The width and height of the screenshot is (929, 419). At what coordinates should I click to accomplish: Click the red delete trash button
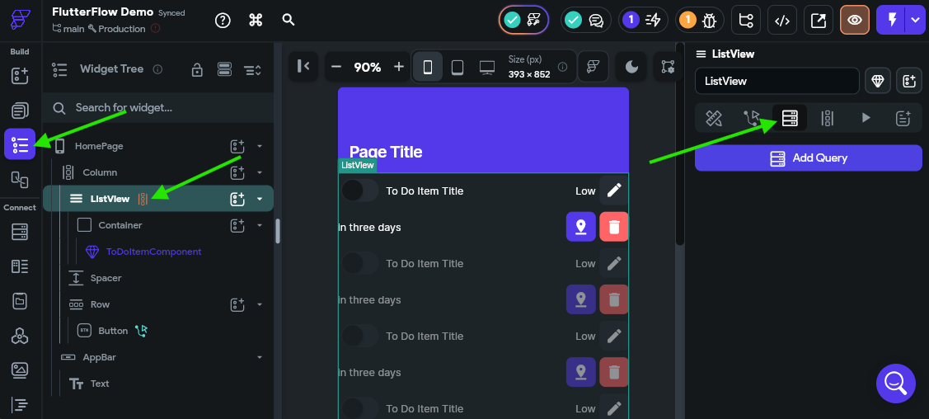tap(614, 226)
